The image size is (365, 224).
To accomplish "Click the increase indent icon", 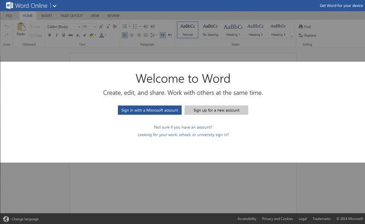I will pos(152,27).
